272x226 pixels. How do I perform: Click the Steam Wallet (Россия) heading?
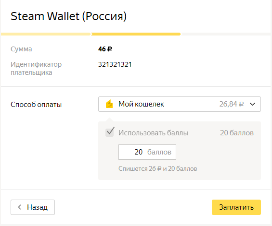(x=68, y=16)
